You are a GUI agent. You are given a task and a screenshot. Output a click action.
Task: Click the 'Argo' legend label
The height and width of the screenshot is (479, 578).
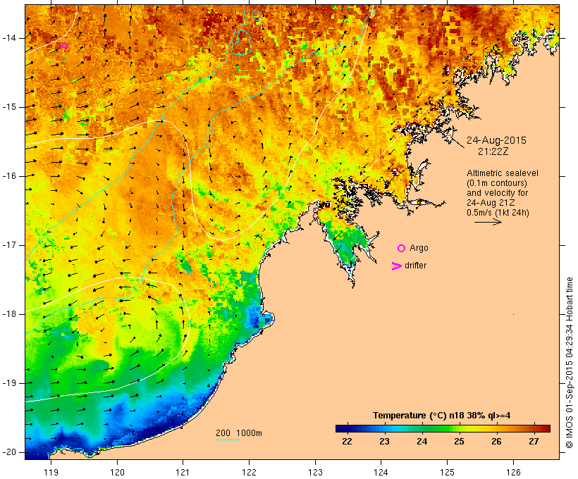pyautogui.click(x=419, y=248)
